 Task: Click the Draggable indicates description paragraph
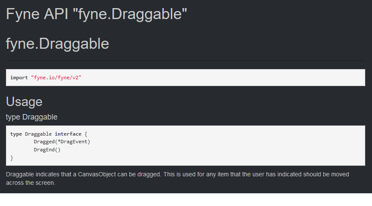177,178
